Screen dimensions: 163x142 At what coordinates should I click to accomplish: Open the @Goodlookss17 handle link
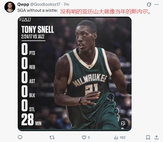[45, 4]
